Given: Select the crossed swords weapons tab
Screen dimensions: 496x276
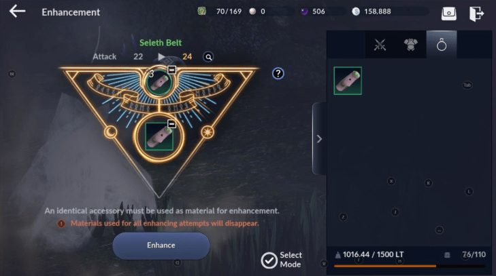Looking at the screenshot, I should coord(380,45).
